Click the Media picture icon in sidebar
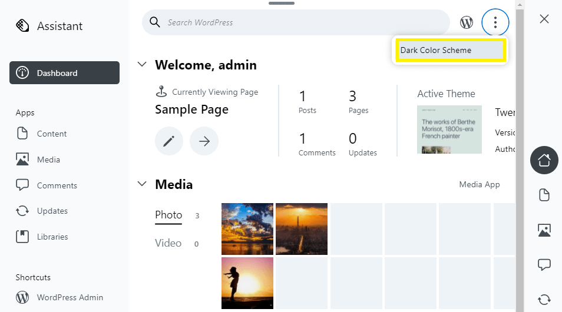 click(22, 159)
